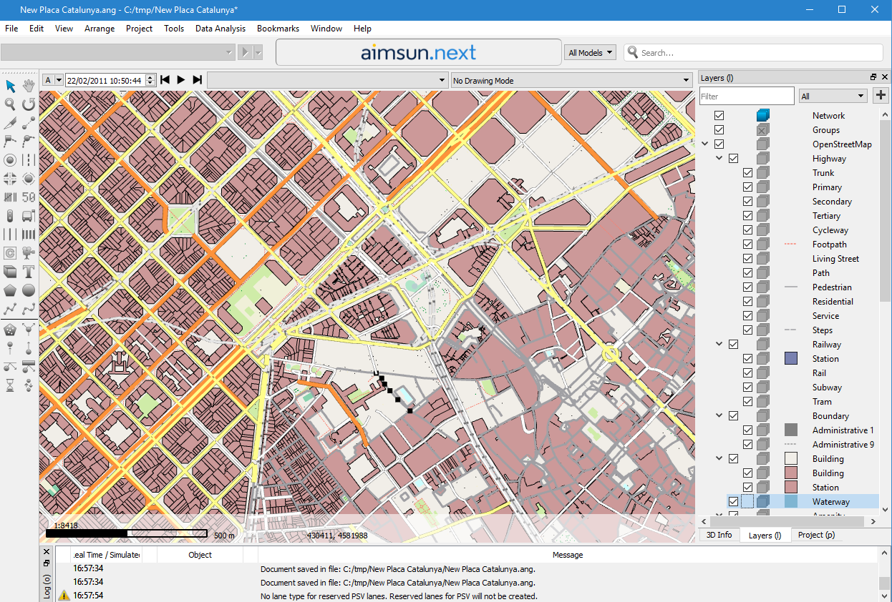This screenshot has height=602, width=892.
Task: Select the Rotate tool
Action: (x=27, y=104)
